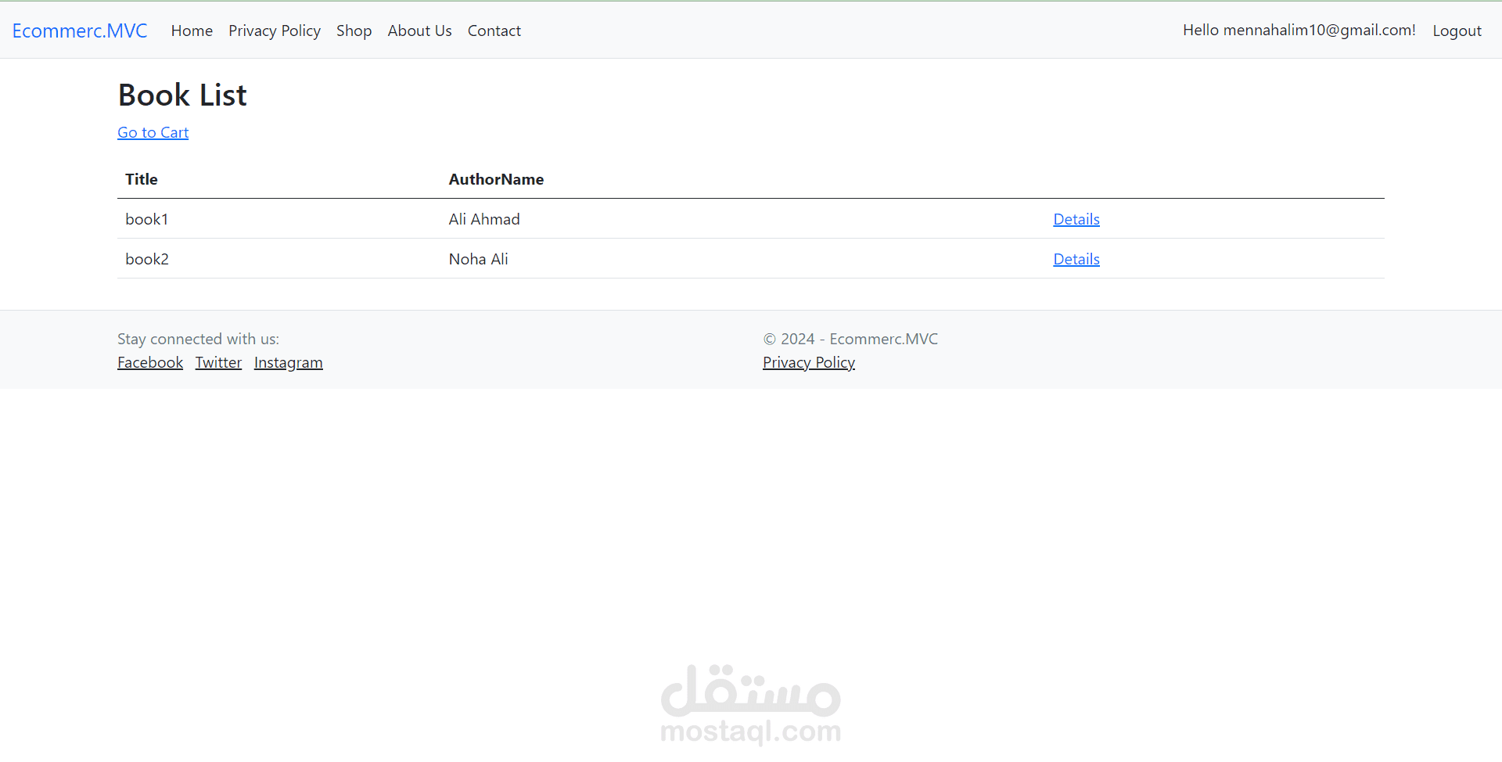1502x762 pixels.
Task: Select the book1 title cell
Action: pyautogui.click(x=147, y=219)
